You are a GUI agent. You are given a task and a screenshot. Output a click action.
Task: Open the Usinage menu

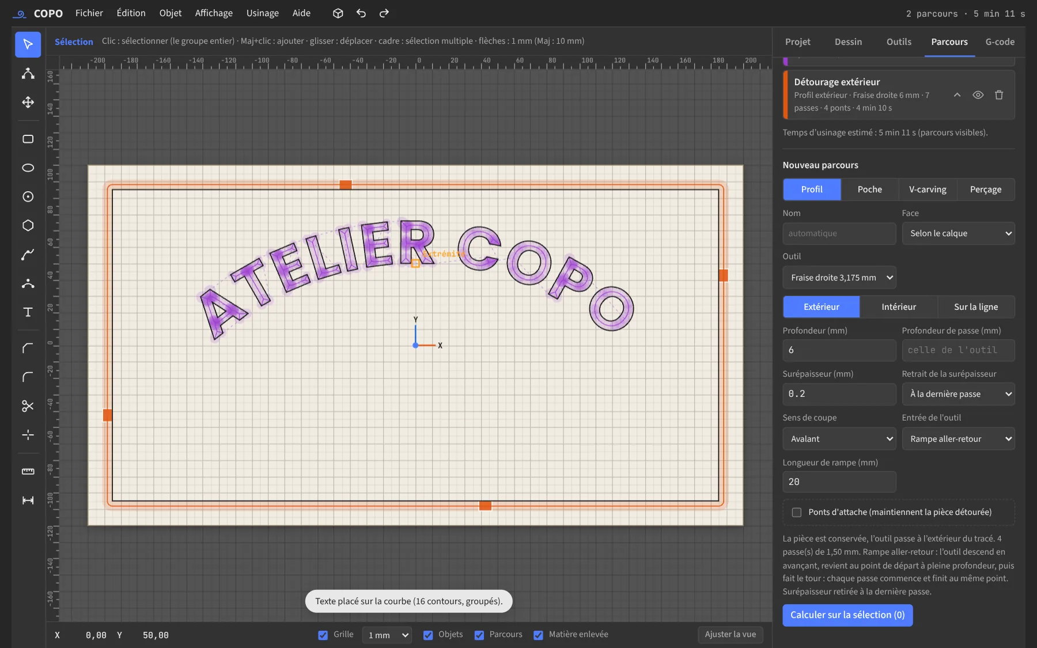click(263, 13)
